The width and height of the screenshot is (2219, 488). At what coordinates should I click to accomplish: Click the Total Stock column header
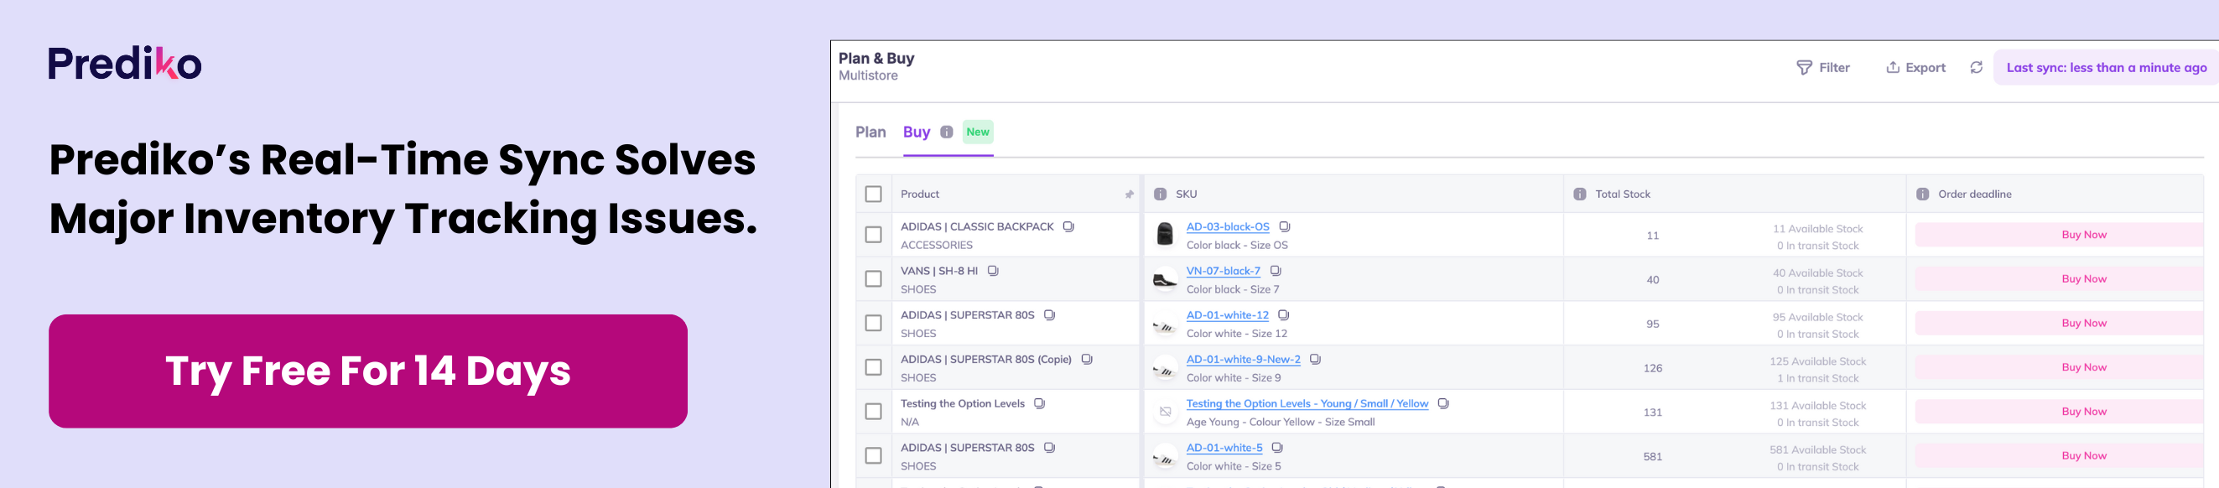(1734, 195)
